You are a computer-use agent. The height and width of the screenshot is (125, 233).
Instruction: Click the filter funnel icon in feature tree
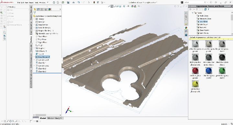[35, 13]
